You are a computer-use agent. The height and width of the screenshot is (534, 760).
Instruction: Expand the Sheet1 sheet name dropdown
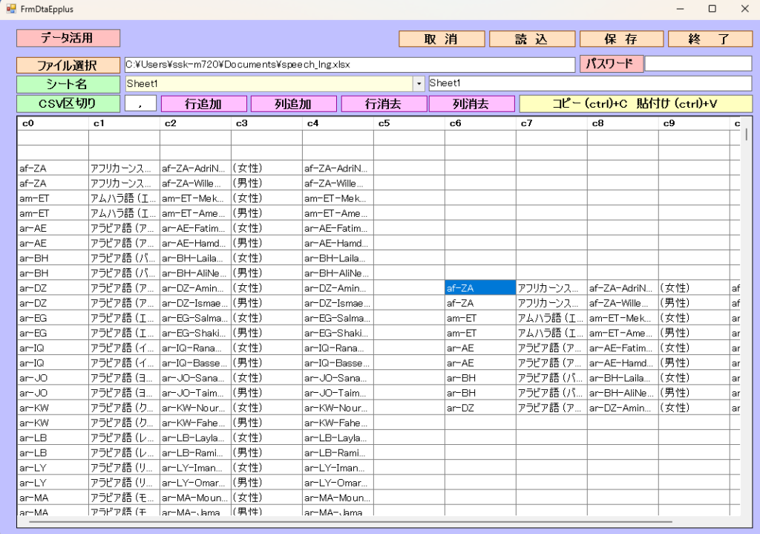point(418,84)
